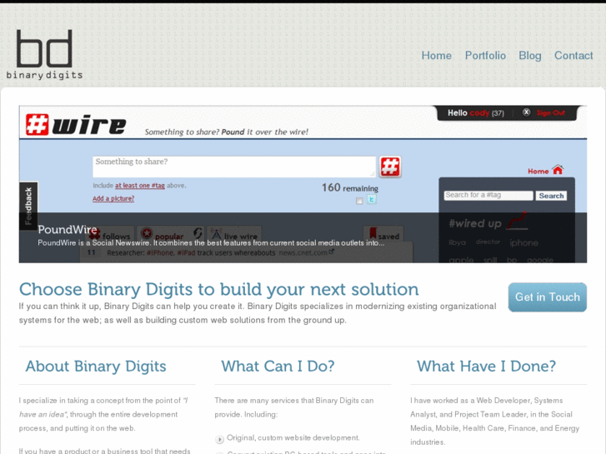Open the vertical Feedback tab

pos(28,206)
